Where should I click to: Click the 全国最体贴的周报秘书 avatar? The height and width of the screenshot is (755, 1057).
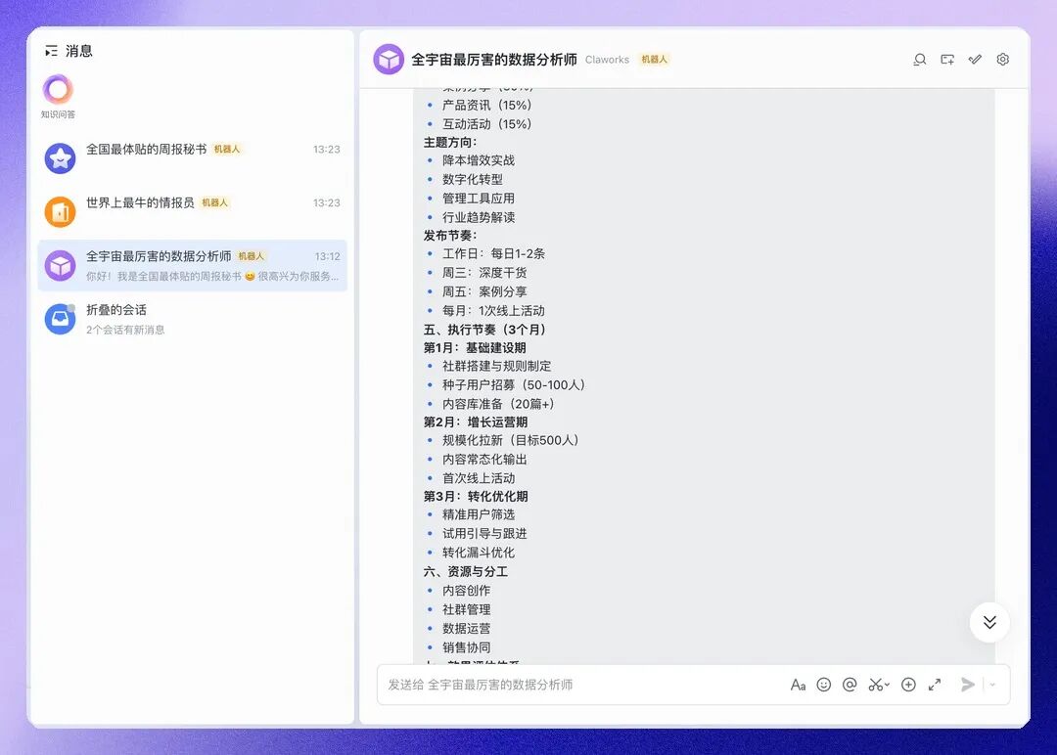click(60, 158)
